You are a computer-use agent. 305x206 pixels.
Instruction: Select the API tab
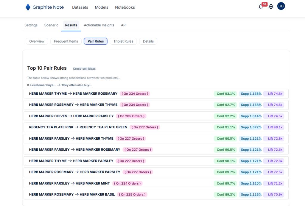[x=124, y=25]
